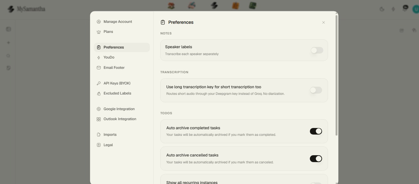The width and height of the screenshot is (419, 184).
Task: Click the red house icon in top bar
Action: [171, 6]
